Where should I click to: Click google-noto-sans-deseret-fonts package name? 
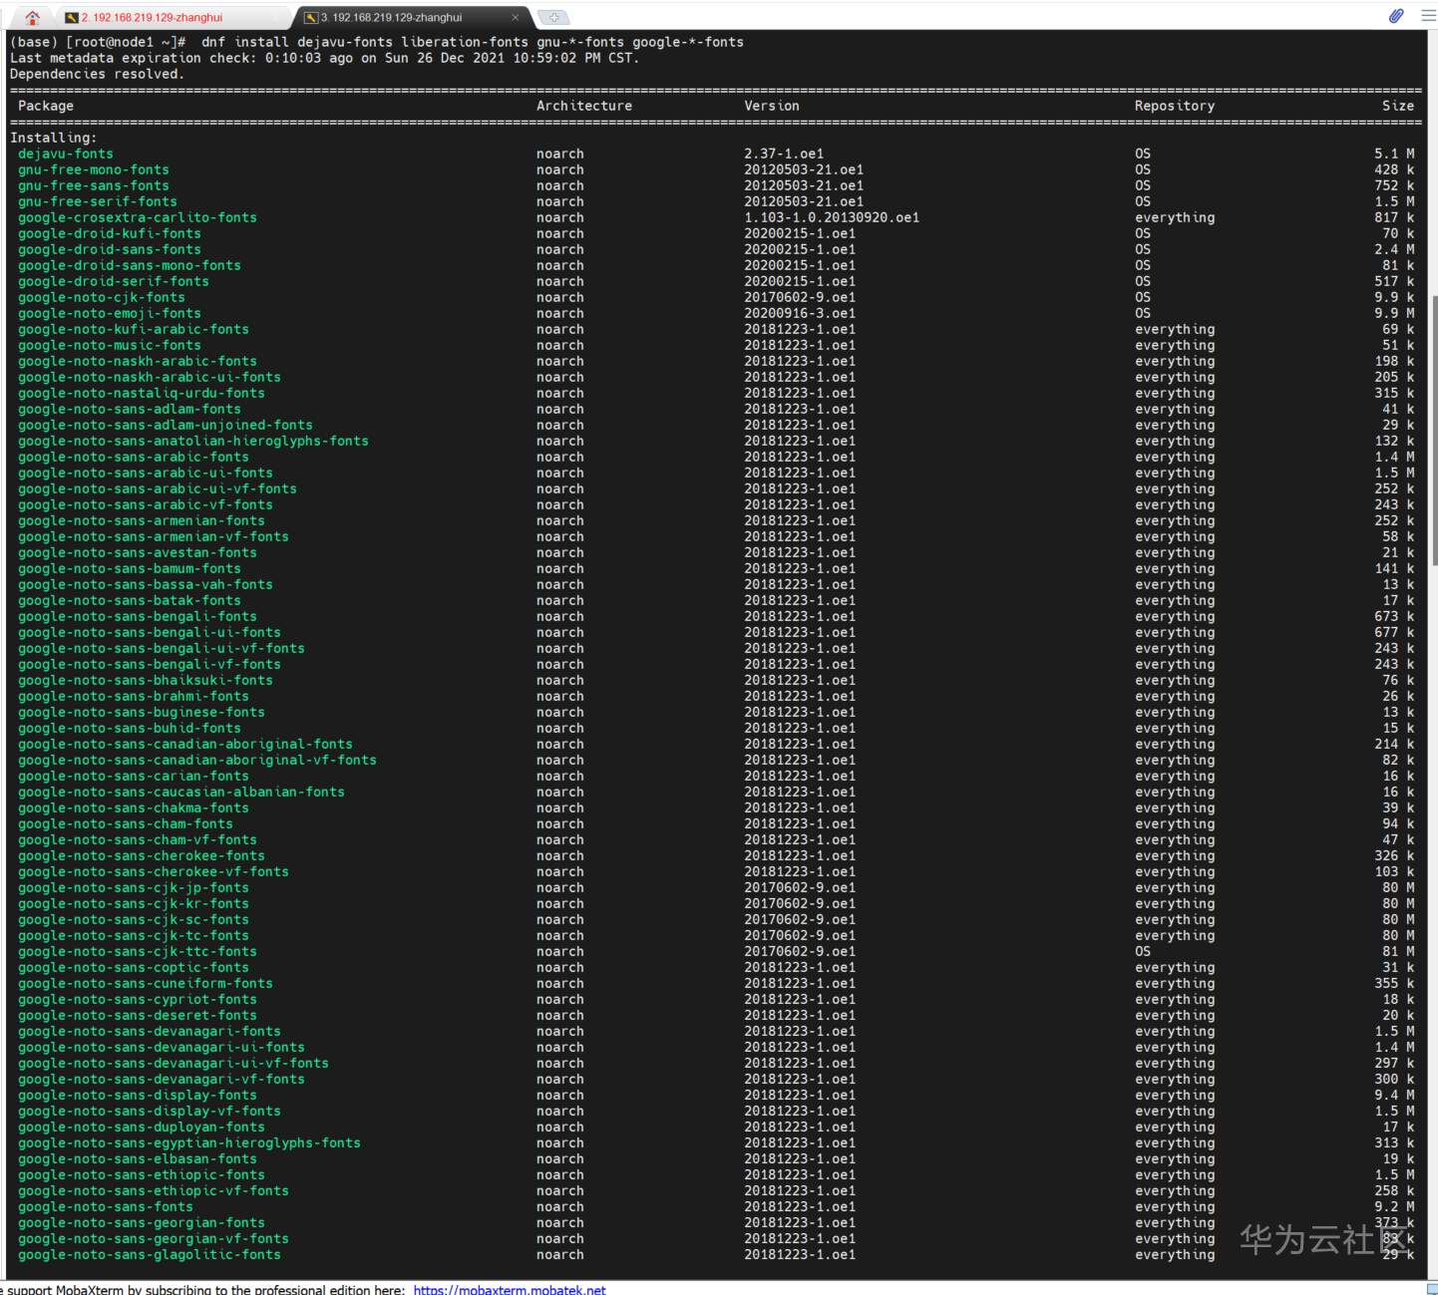pyautogui.click(x=138, y=1015)
